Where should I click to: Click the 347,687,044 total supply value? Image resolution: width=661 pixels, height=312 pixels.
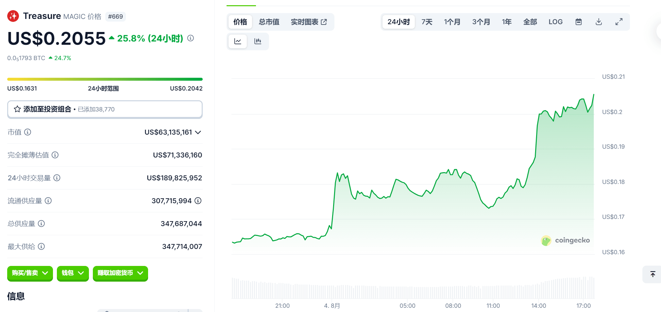(x=181, y=224)
